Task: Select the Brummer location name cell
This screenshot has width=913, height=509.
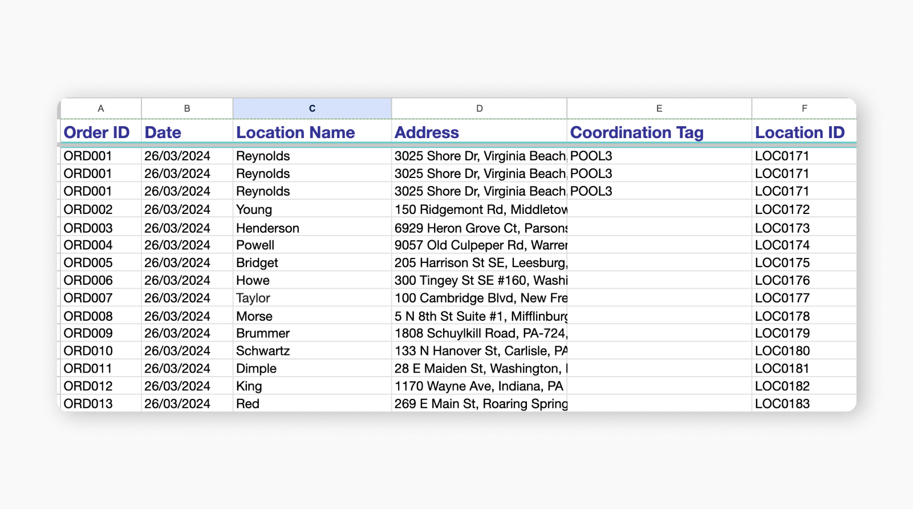Action: pos(263,333)
